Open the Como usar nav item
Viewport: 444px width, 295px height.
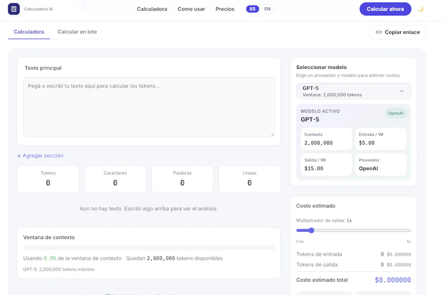(x=191, y=9)
